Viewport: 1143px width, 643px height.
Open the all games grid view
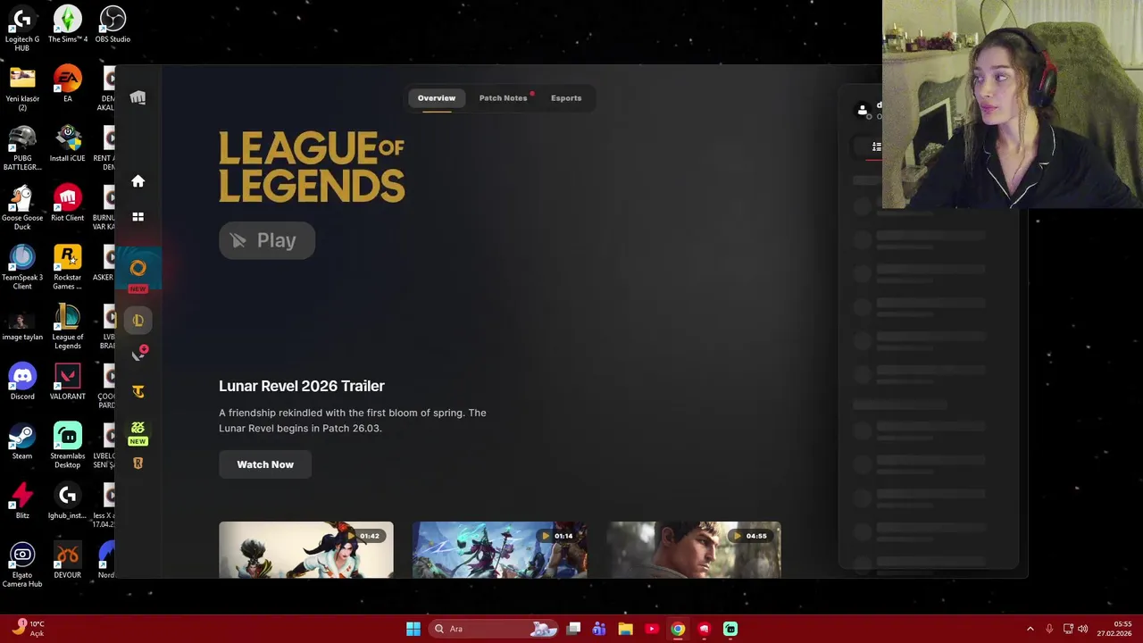138,217
